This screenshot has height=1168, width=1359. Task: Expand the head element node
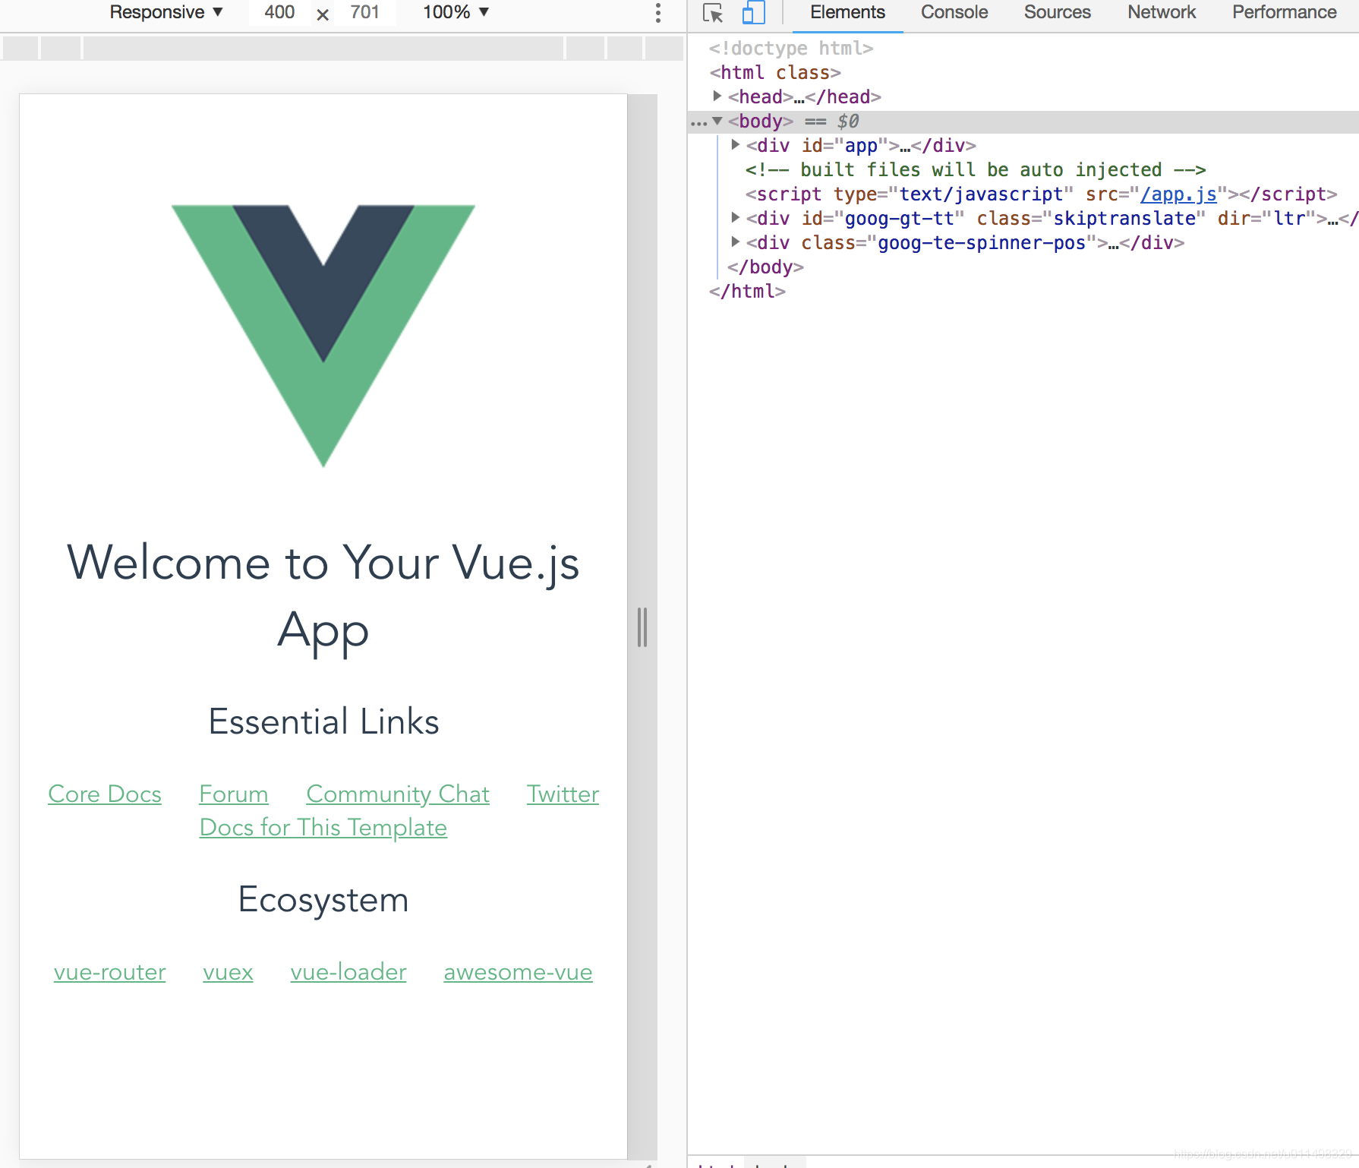(717, 96)
